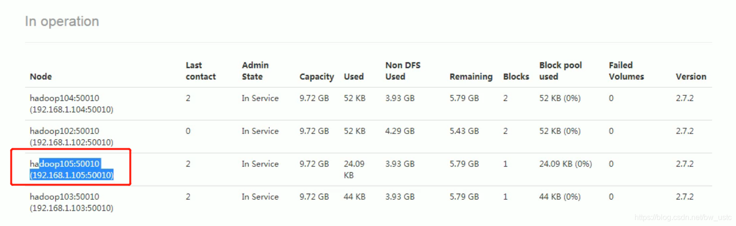Click the Version column header
This screenshot has width=736, height=226.
[x=691, y=76]
